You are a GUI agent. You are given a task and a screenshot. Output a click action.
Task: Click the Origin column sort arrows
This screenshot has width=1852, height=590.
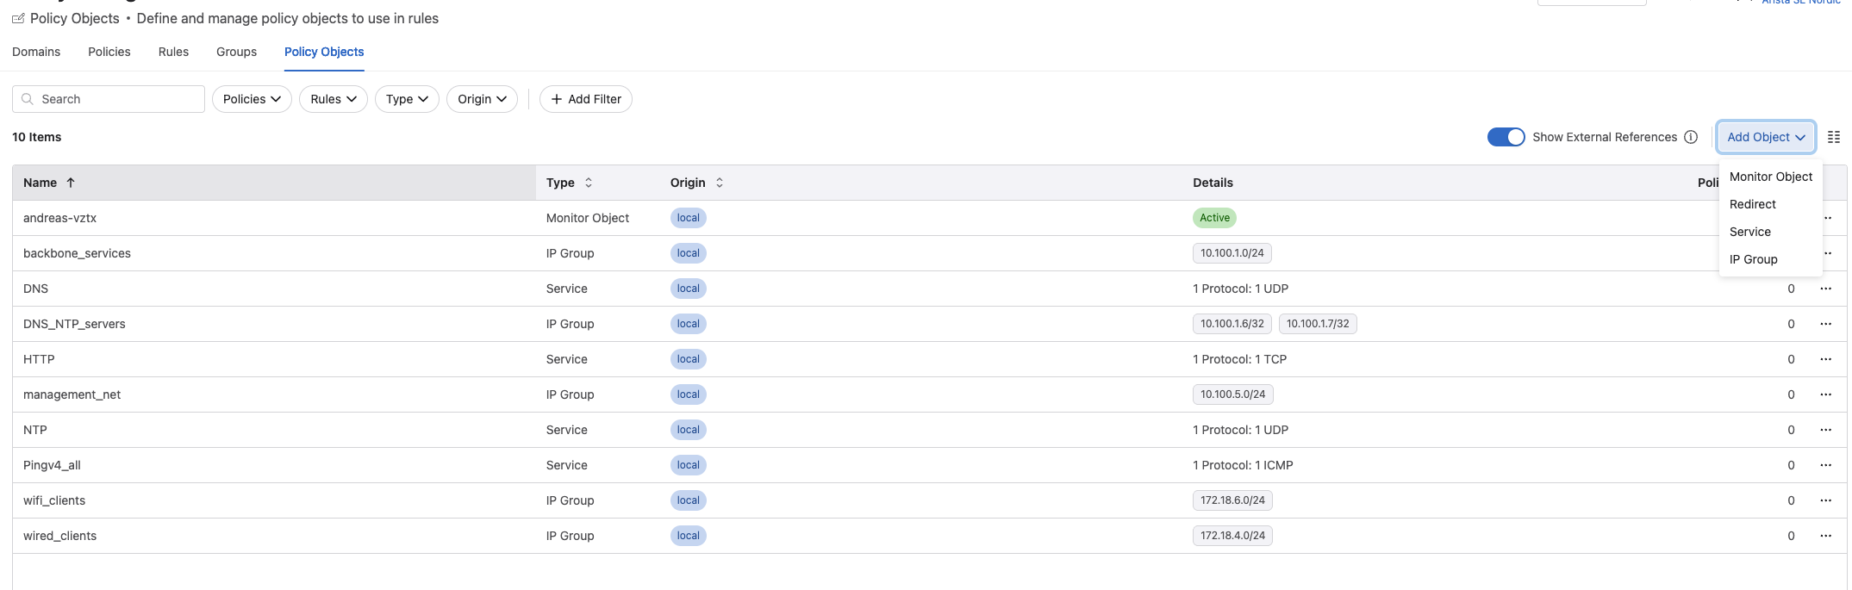[x=720, y=183]
